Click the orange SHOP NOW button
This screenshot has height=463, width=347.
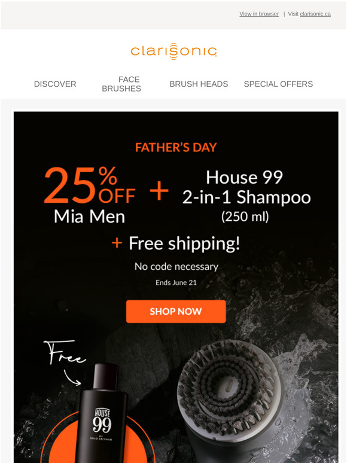176,312
